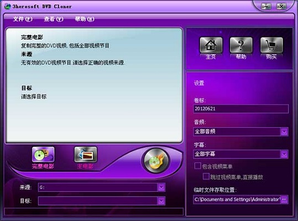This screenshot has width=298, height=221.
Task: Expand the 来源 G: source dropdown arrow
Action: point(161,188)
